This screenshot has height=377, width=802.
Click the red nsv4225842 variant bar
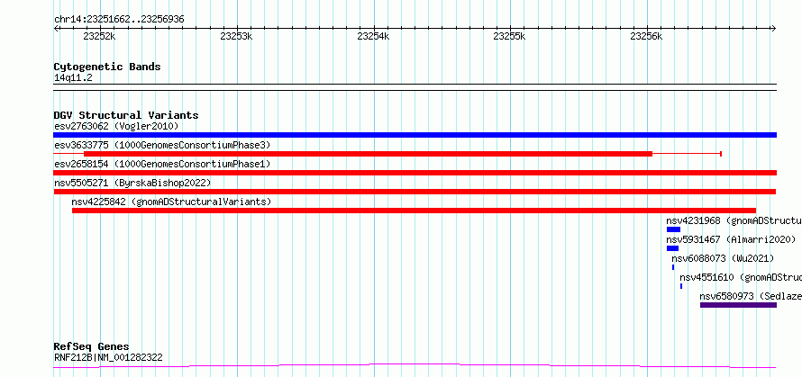[414, 211]
